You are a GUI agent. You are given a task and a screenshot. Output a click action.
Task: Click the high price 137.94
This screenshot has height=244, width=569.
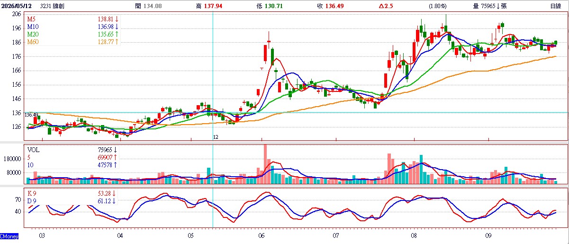point(212,6)
